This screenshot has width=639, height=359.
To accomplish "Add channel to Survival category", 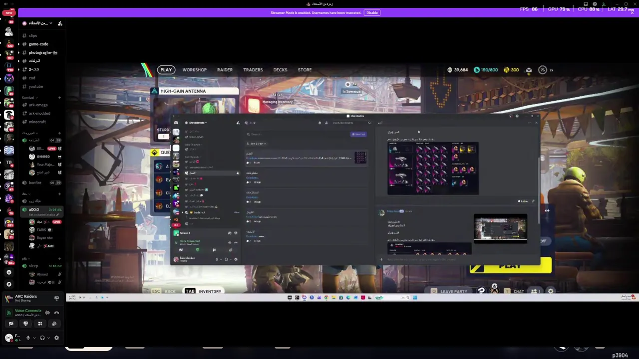I will (59, 98).
